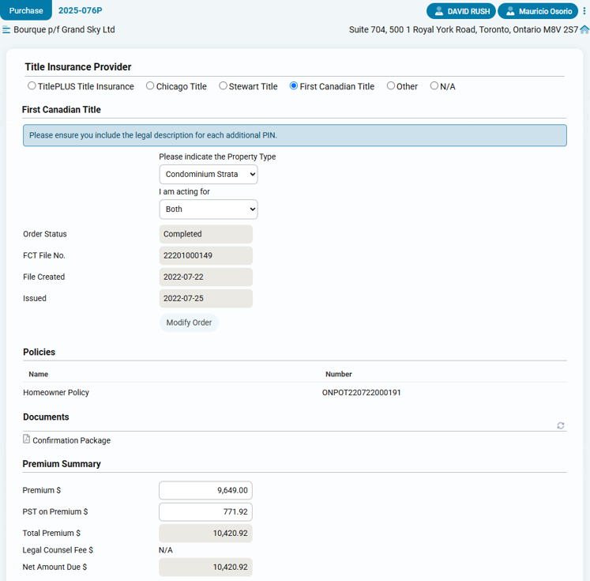
Task: Select TitlePLUS Title Insurance radio option
Action: (x=32, y=86)
